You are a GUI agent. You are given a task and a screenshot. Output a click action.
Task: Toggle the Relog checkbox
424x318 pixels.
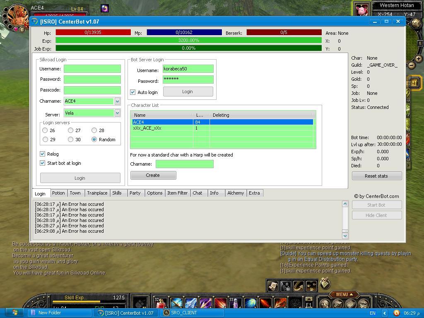coord(43,154)
